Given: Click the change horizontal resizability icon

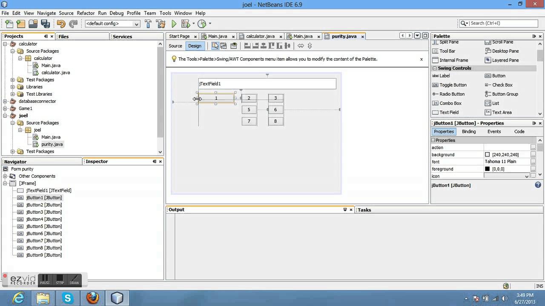Looking at the screenshot, I should click(x=301, y=45).
